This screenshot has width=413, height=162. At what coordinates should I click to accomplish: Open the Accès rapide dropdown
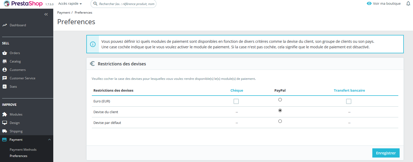[70, 4]
